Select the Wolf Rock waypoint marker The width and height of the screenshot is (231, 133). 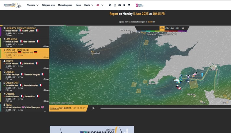click(x=147, y=85)
